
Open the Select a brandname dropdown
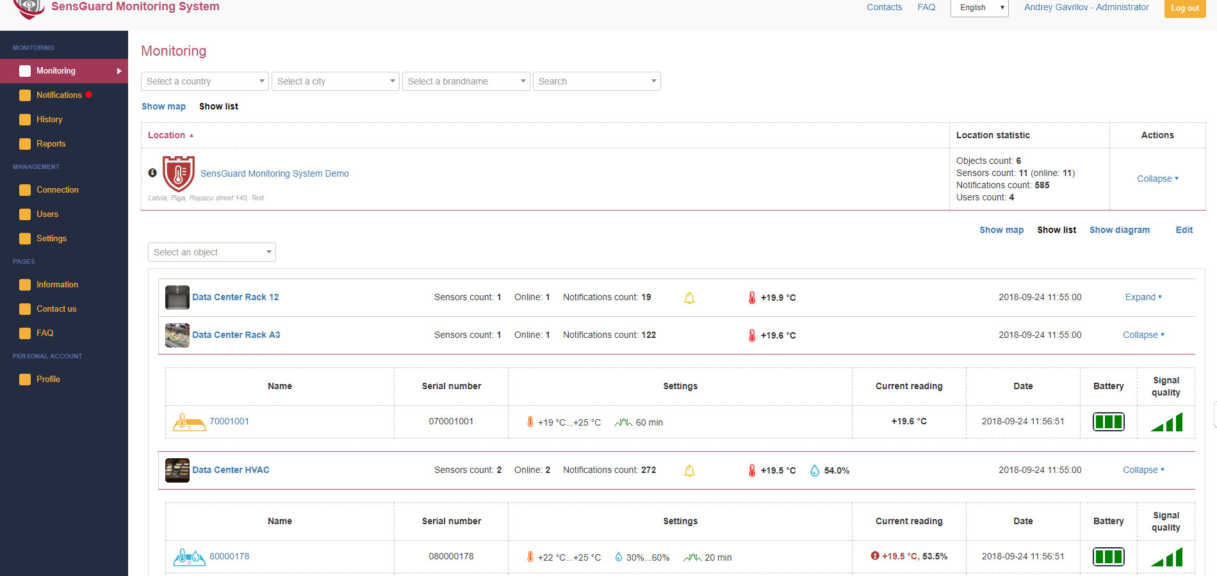coord(466,81)
